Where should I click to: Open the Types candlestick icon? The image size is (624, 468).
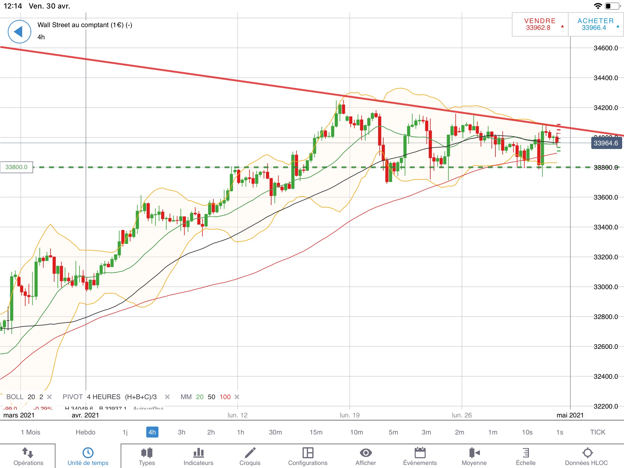[147, 453]
